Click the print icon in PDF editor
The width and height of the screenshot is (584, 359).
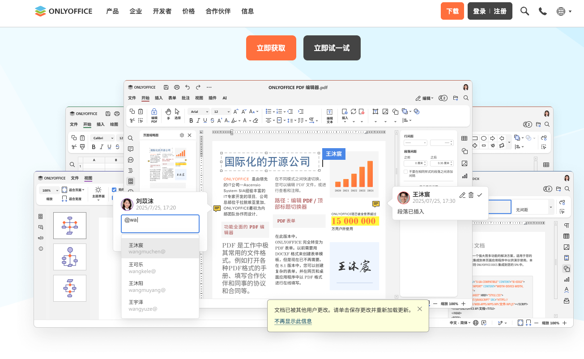(x=177, y=87)
